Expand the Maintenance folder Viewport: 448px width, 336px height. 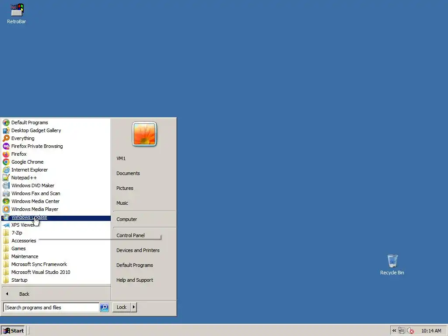(56, 256)
